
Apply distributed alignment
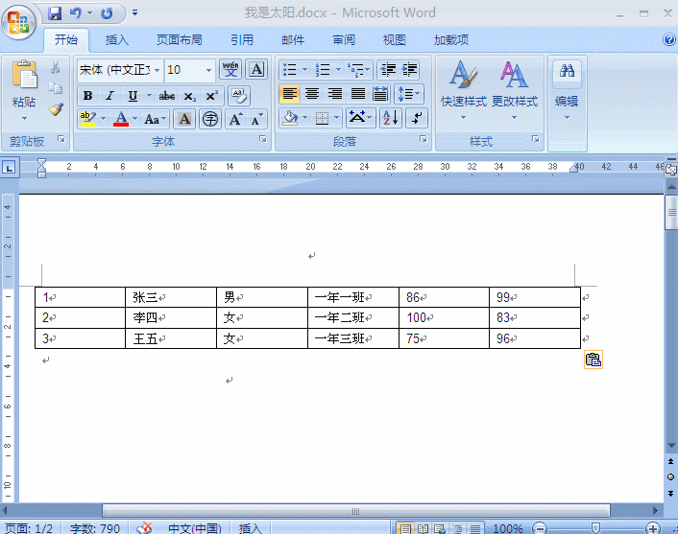pos(380,94)
